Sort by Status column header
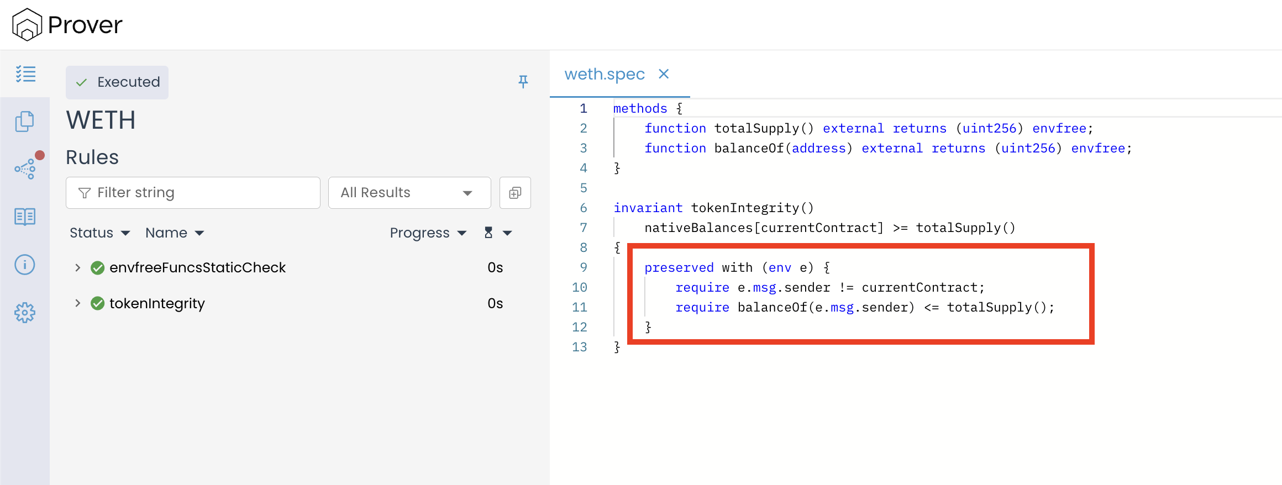 [99, 233]
